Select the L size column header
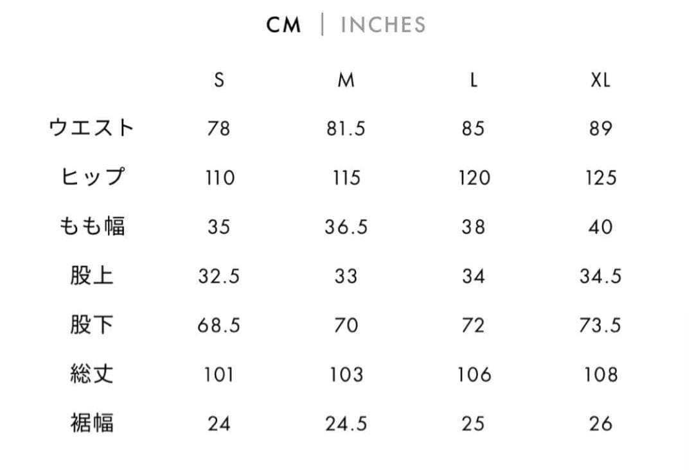The image size is (694, 470). pos(473,80)
